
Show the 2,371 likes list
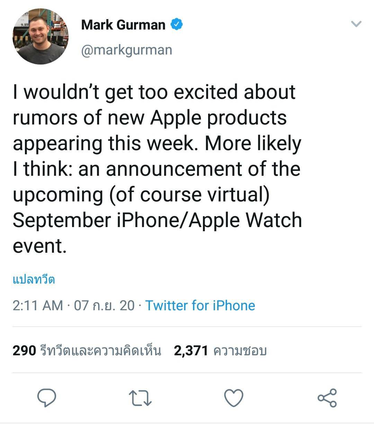220,351
